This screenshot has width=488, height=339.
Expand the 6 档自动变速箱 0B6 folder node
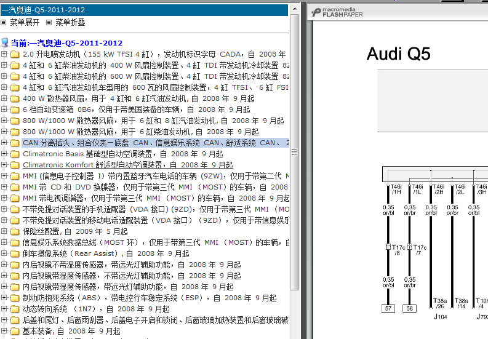(x=4, y=110)
